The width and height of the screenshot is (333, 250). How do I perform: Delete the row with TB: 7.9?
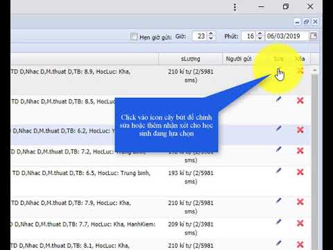coord(300,202)
